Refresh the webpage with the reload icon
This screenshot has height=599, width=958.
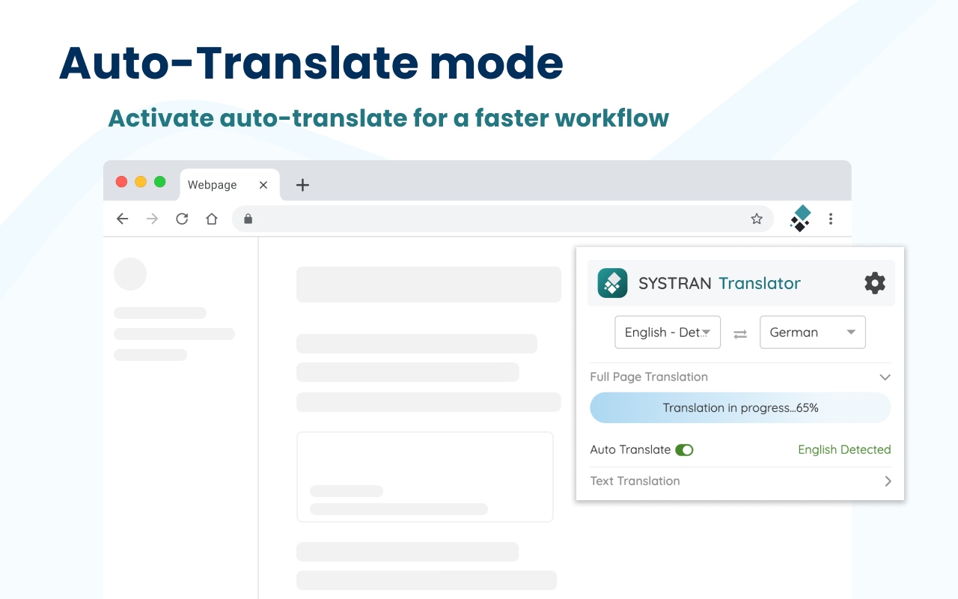pos(182,219)
